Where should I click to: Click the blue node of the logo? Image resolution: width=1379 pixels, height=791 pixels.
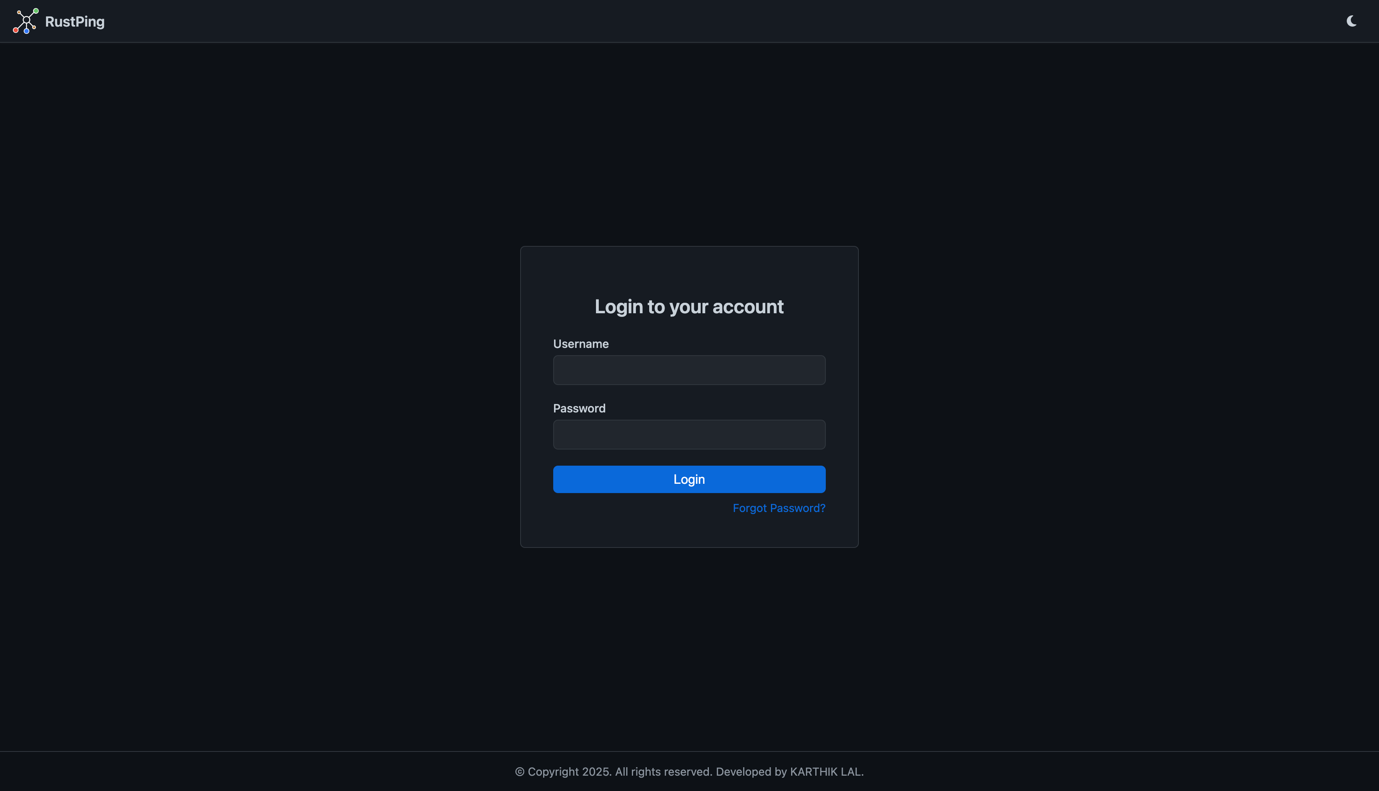coord(26,31)
